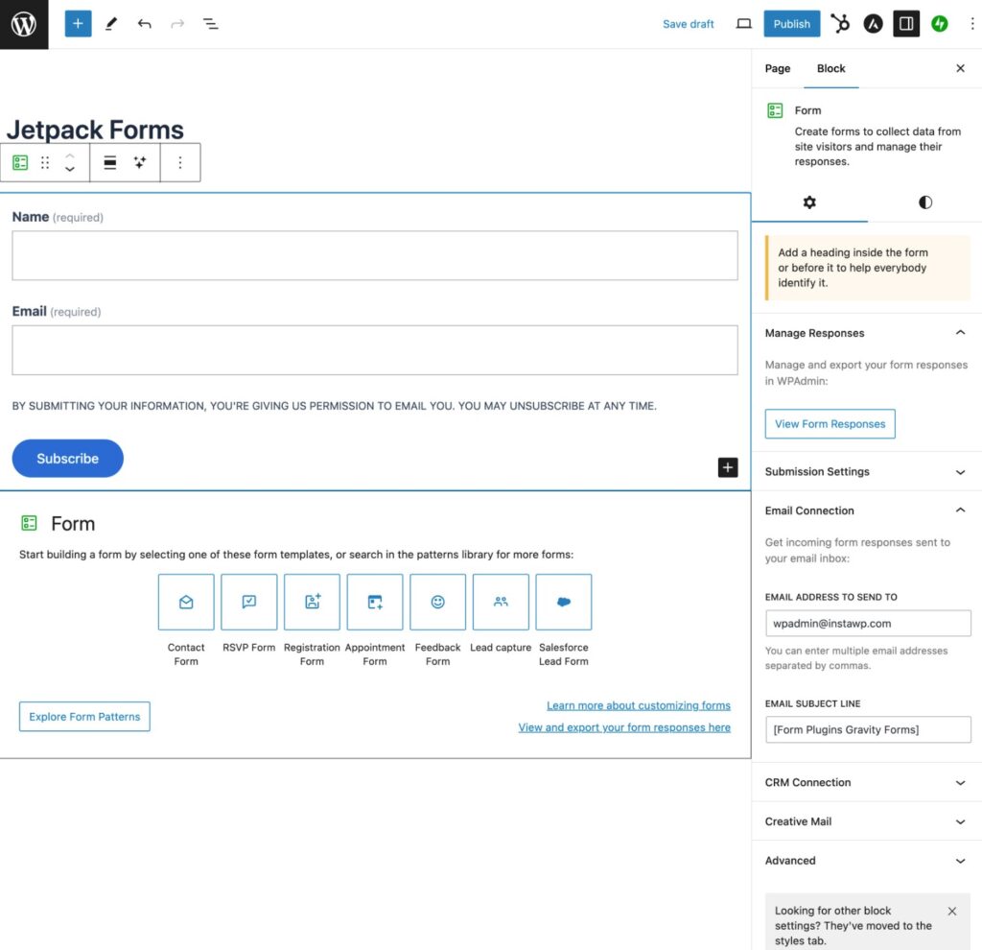Toggle the settings sidebar panel button
Image resolution: width=982 pixels, height=950 pixels.
coord(906,24)
